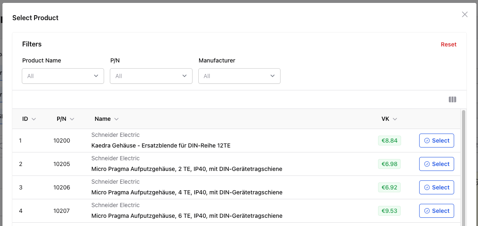Choose Select on product ID 4
The width and height of the screenshot is (478, 226).
coord(436,211)
